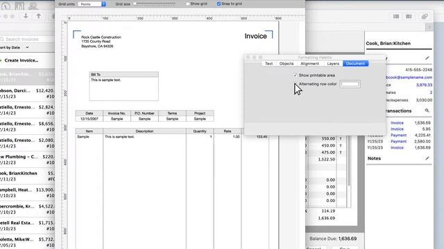The image size is (444, 249).
Task: Click the Balance Due 1,636.69 text
Action: coord(333,239)
